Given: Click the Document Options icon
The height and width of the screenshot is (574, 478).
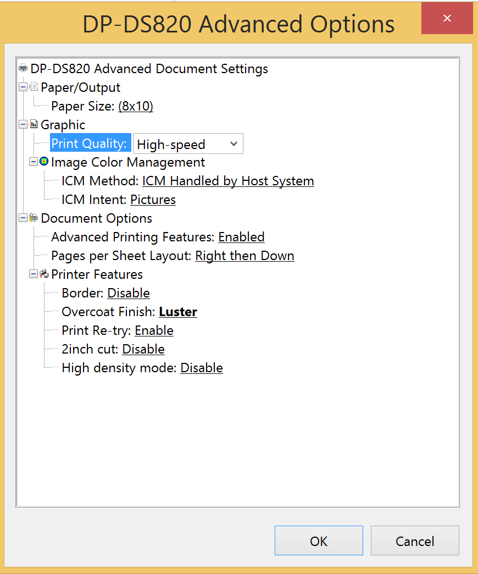Looking at the screenshot, I should click(34, 217).
